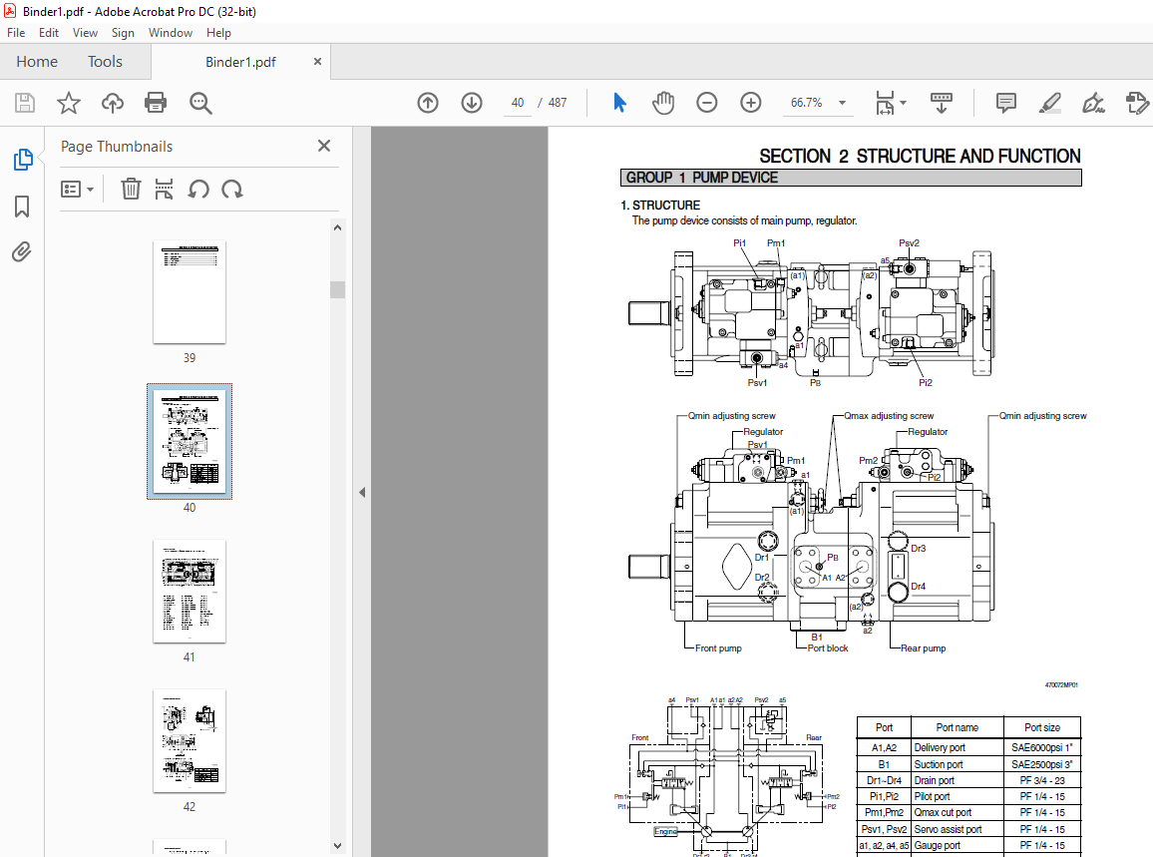Select the arrow Selection tool

[x=619, y=103]
